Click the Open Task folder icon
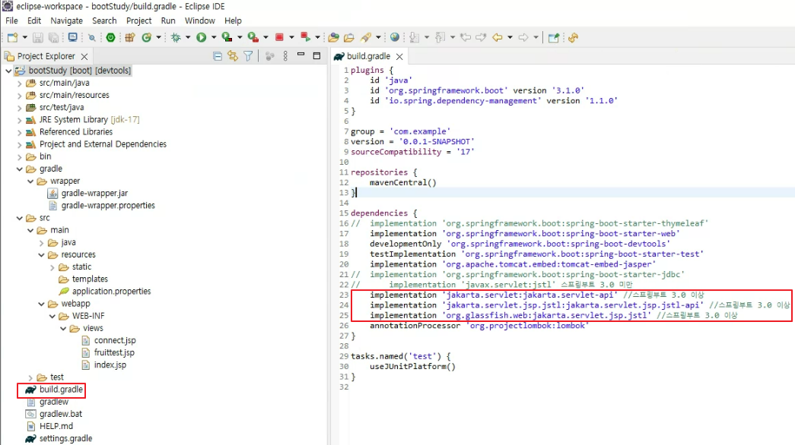Viewport: 795px width, 445px height. [x=349, y=37]
